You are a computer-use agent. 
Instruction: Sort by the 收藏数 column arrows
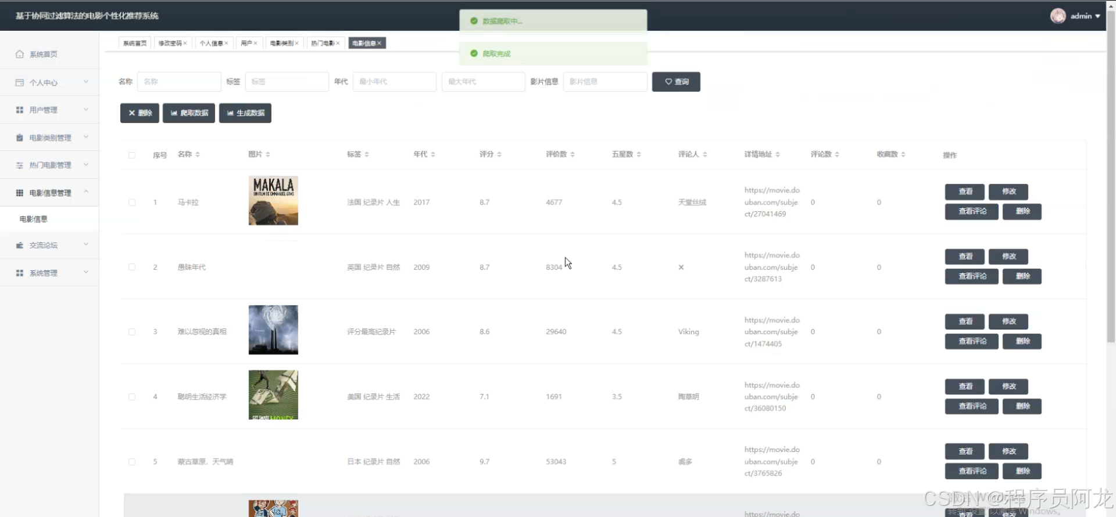(x=903, y=154)
